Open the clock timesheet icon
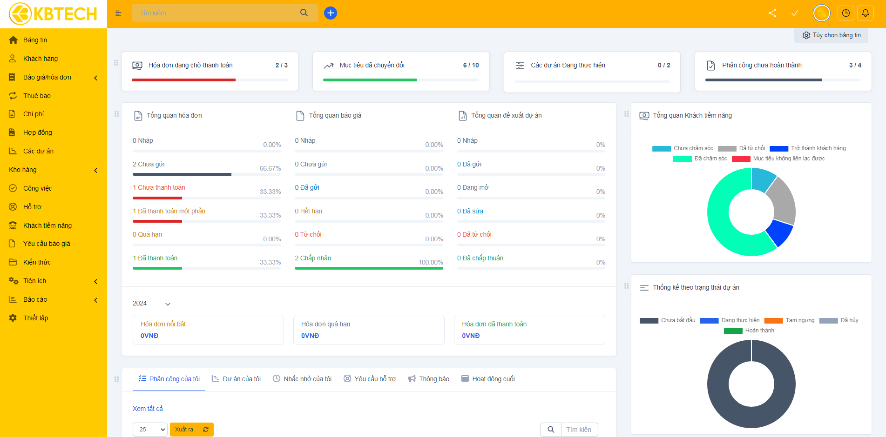The width and height of the screenshot is (886, 437). 846,13
